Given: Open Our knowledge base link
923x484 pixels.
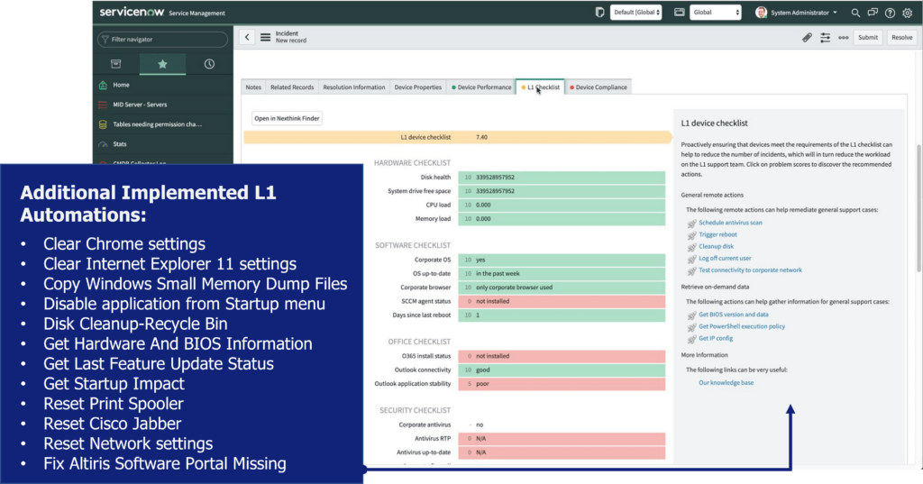Looking at the screenshot, I should 726,383.
